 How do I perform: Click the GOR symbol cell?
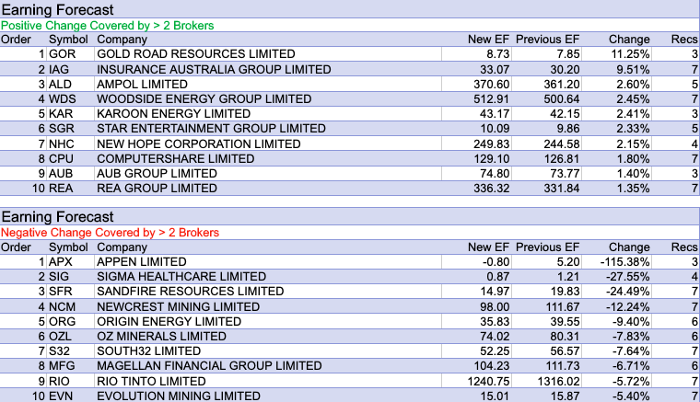(61, 54)
